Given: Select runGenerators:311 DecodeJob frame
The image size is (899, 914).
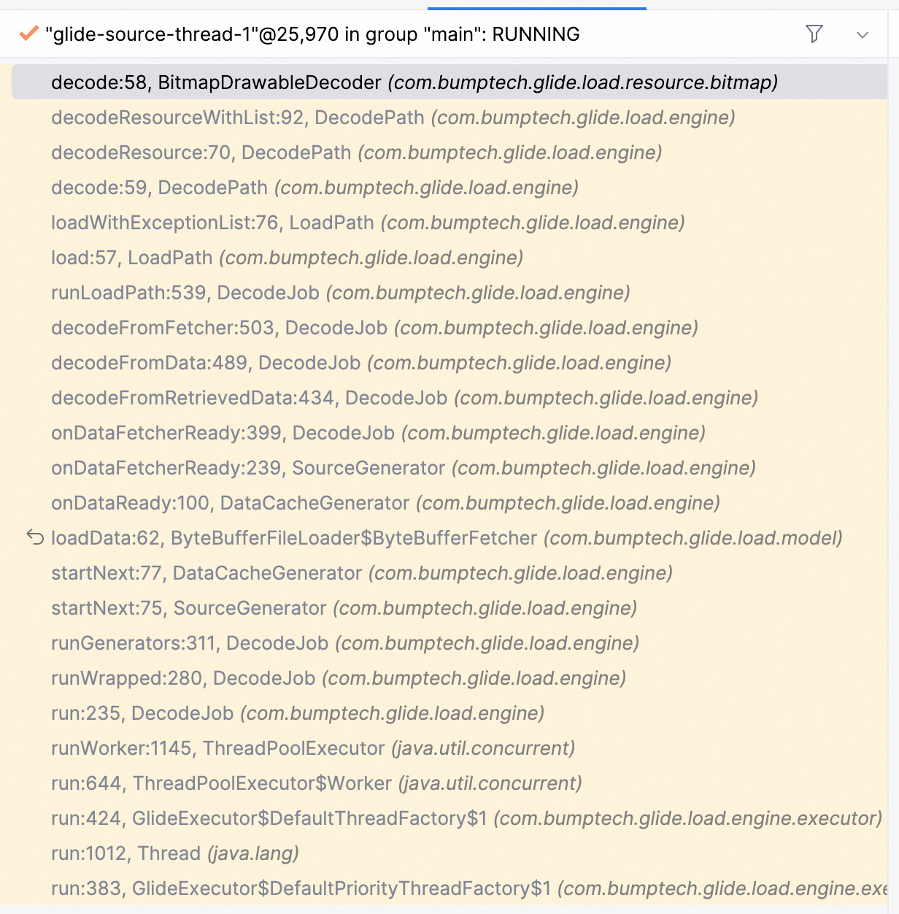Looking at the screenshot, I should coord(344,643).
